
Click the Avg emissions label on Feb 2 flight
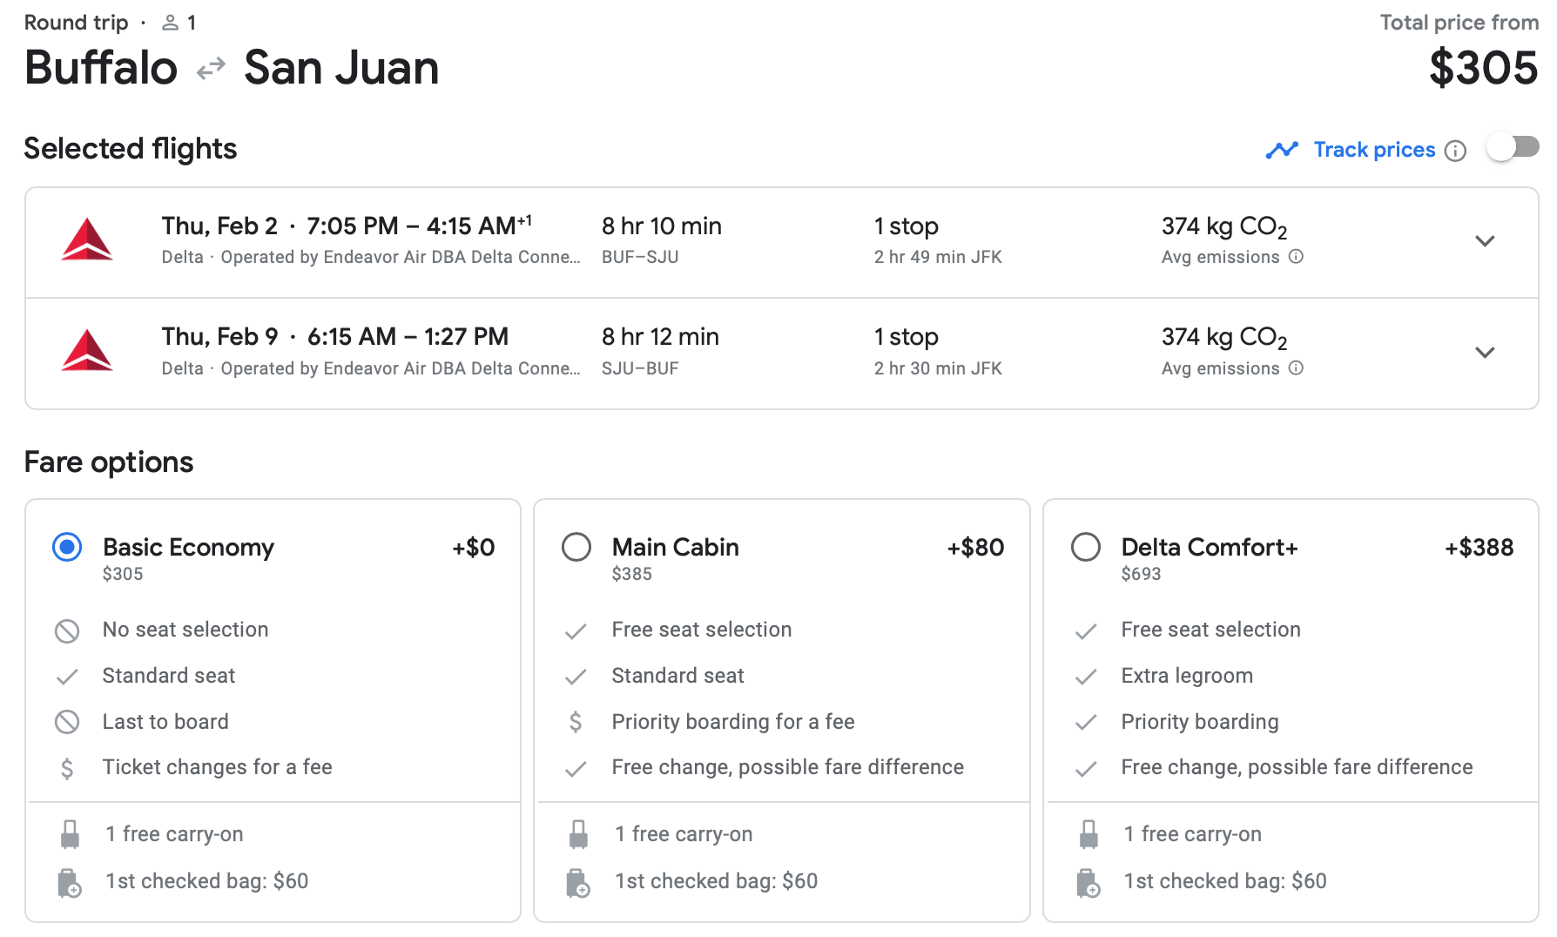(x=1220, y=257)
